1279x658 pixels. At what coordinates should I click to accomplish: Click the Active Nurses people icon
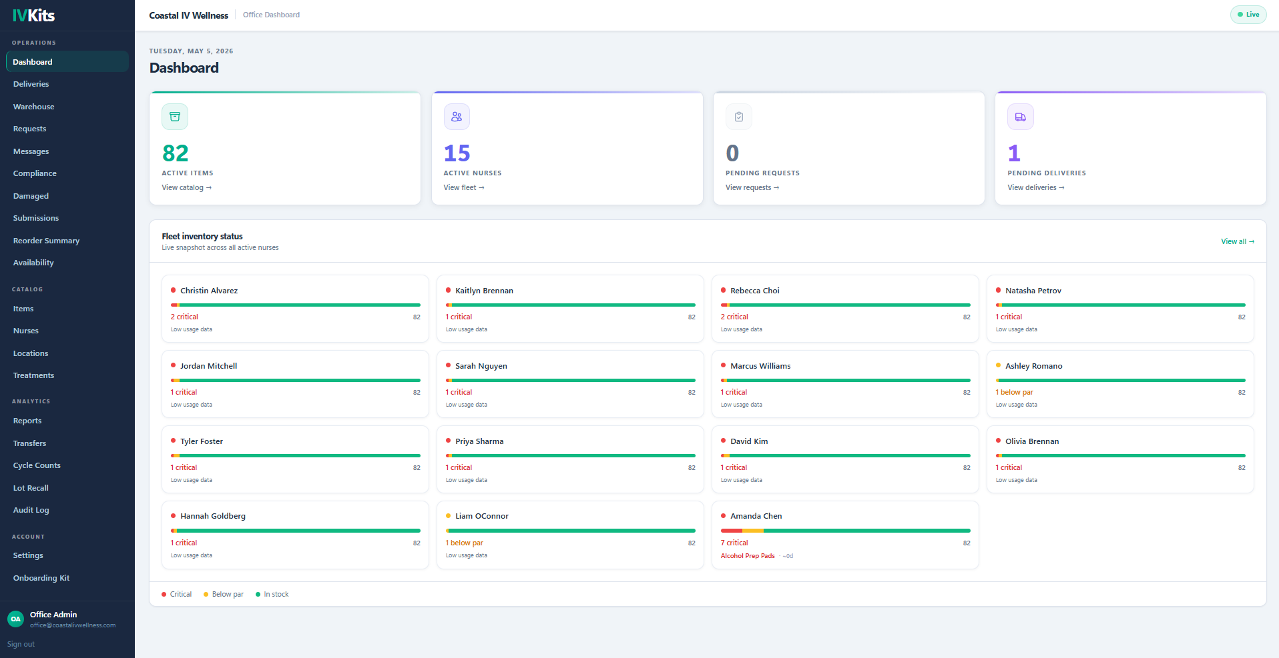(457, 117)
